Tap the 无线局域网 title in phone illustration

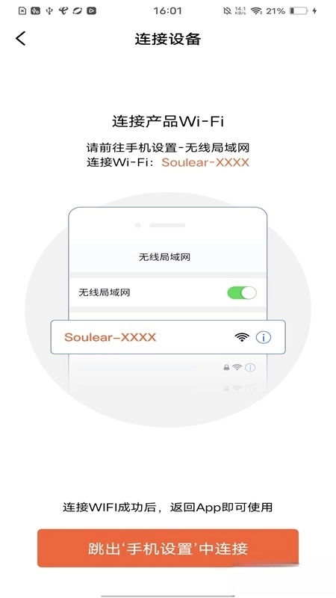coord(164,257)
